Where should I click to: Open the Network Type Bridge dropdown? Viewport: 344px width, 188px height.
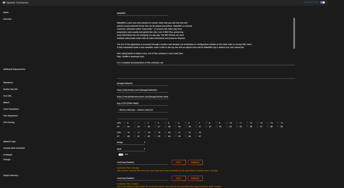point(131,142)
